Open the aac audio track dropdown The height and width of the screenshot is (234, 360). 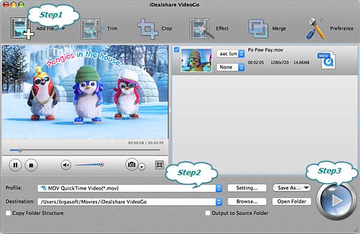coord(230,54)
